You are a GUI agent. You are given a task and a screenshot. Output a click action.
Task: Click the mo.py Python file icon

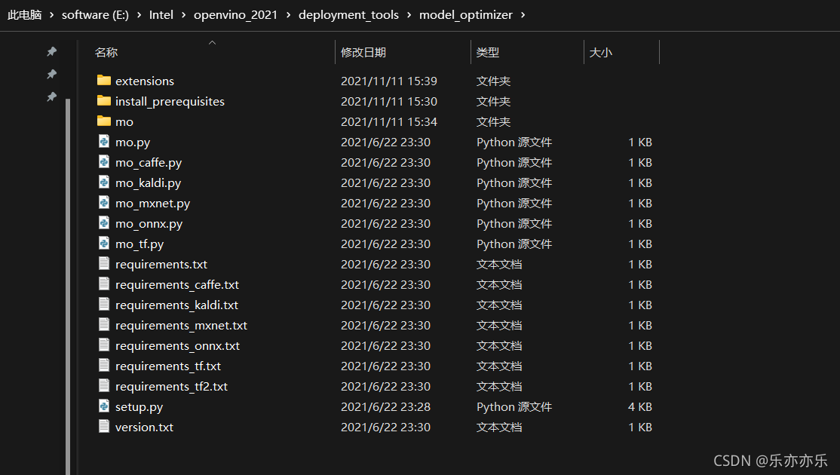[x=104, y=142]
